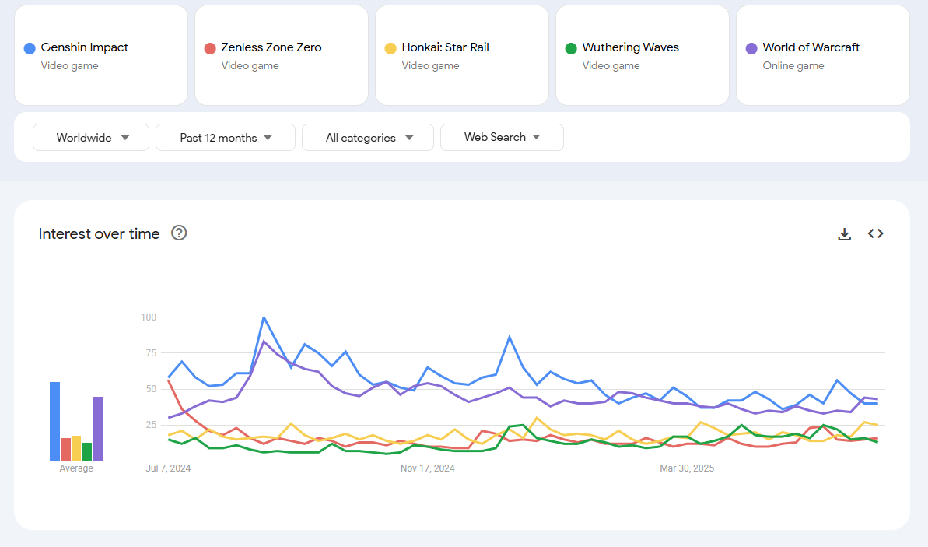Screen dimensions: 928x547
Task: Click the 100 y-axis value label
Action: [x=149, y=317]
